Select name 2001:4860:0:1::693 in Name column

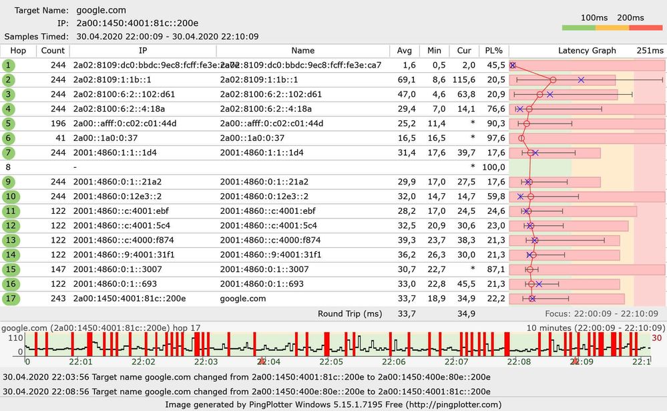pyautogui.click(x=262, y=284)
